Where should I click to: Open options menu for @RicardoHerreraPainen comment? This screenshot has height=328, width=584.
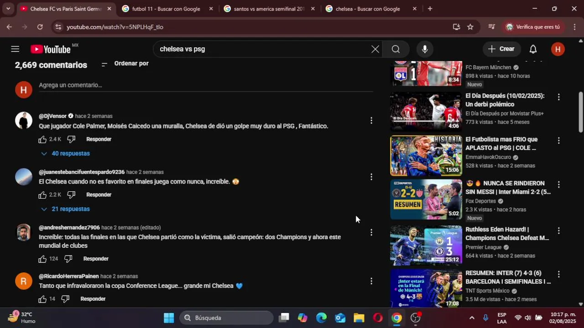click(x=371, y=281)
